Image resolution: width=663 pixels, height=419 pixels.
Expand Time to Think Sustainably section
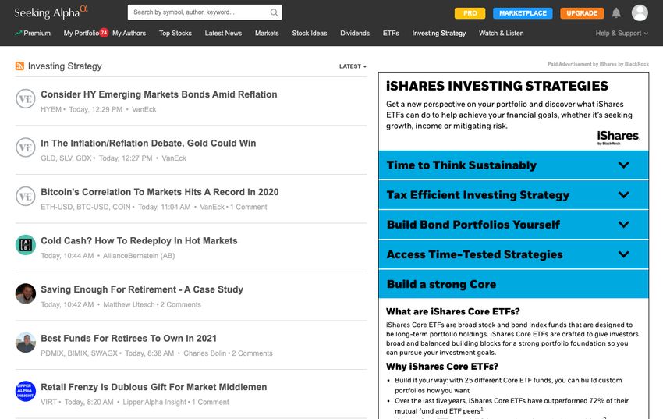(513, 165)
